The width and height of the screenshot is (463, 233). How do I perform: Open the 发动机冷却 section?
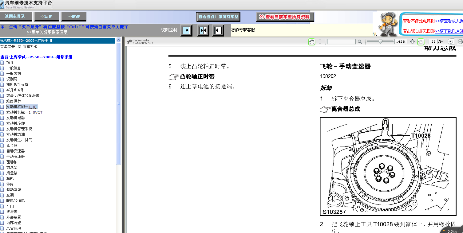tap(15, 123)
